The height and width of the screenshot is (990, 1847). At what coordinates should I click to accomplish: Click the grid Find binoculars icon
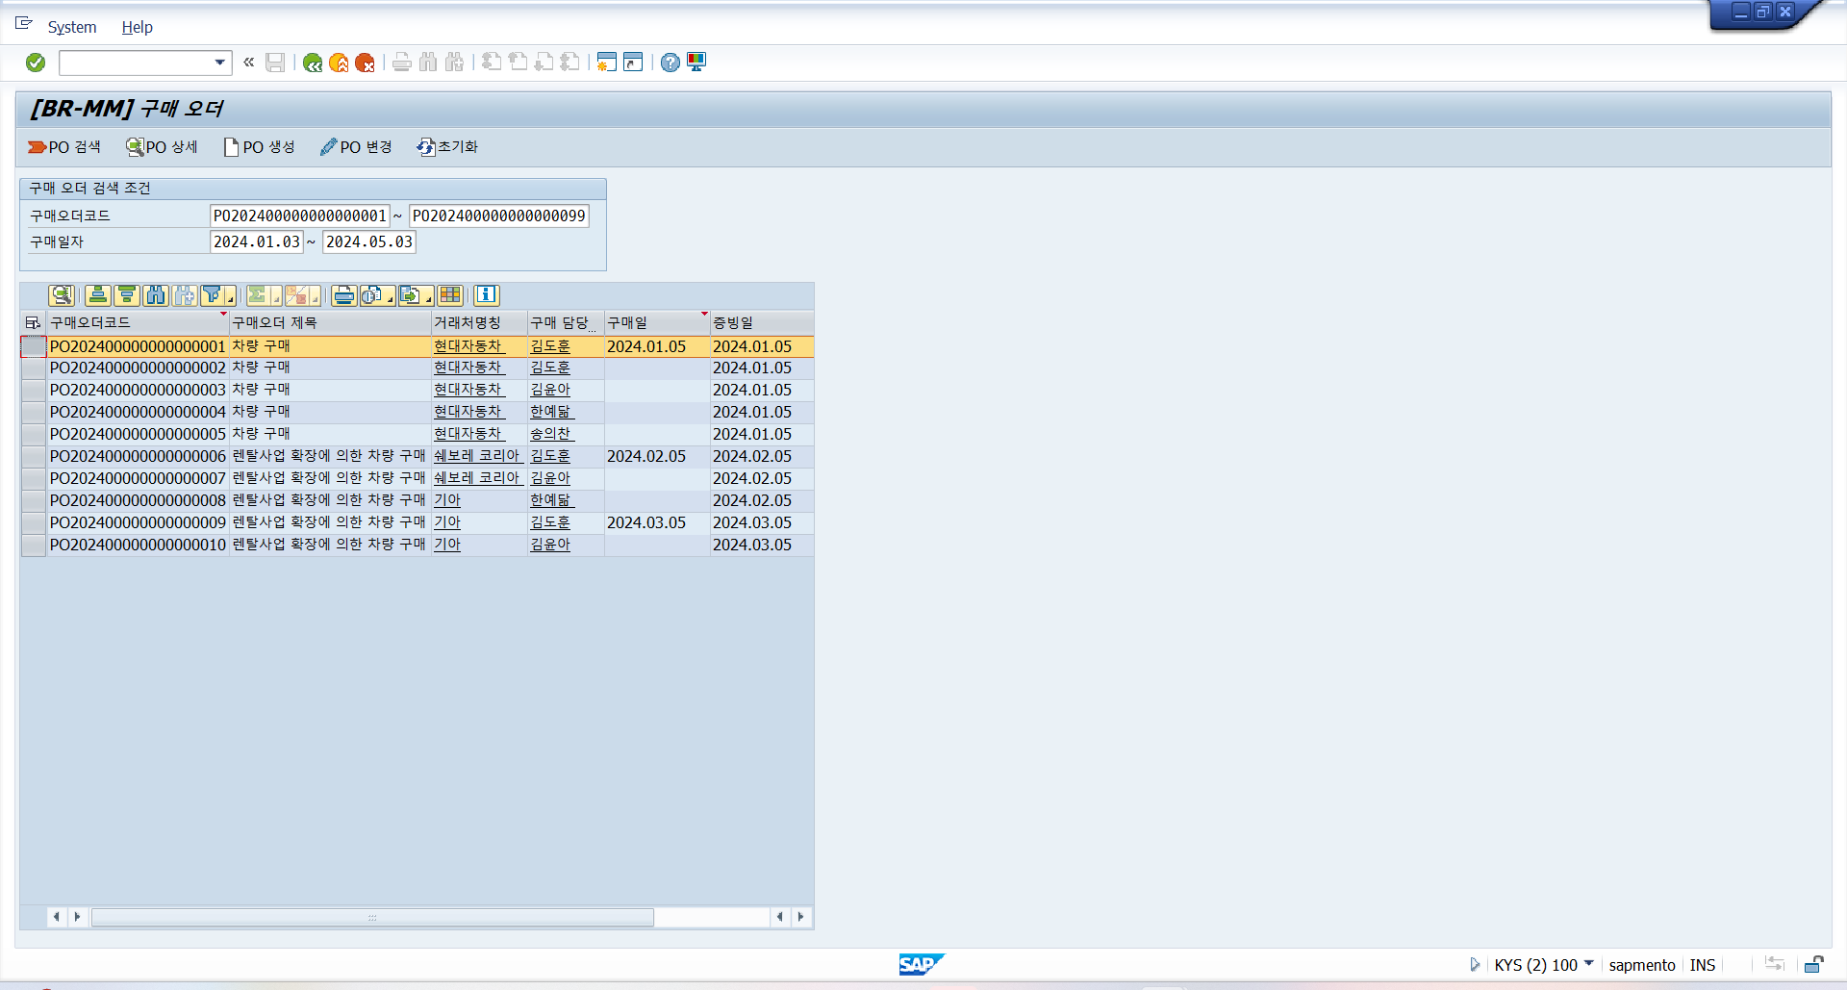tap(156, 295)
